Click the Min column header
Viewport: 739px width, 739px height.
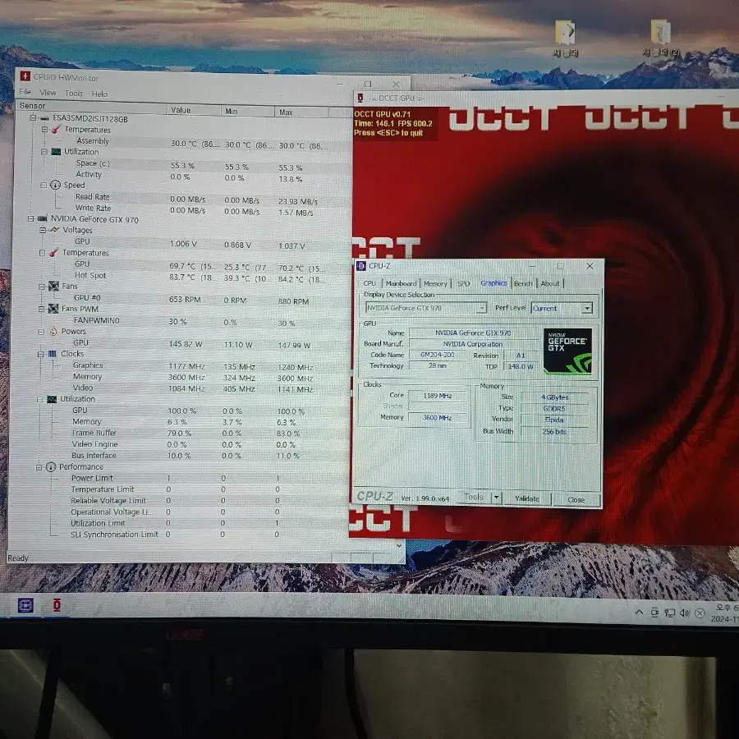pyautogui.click(x=247, y=111)
